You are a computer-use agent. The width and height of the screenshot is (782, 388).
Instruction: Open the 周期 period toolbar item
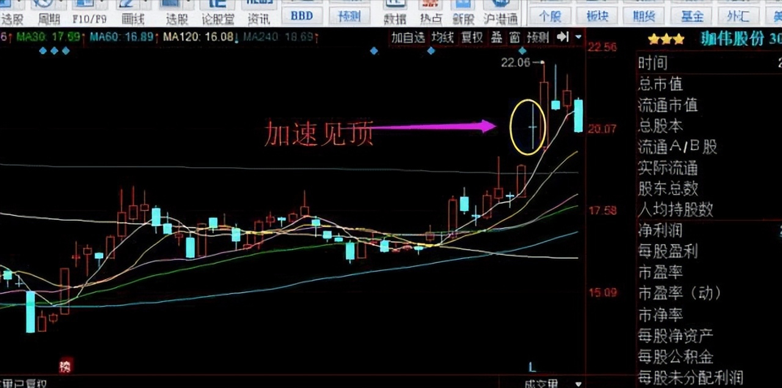(x=49, y=12)
